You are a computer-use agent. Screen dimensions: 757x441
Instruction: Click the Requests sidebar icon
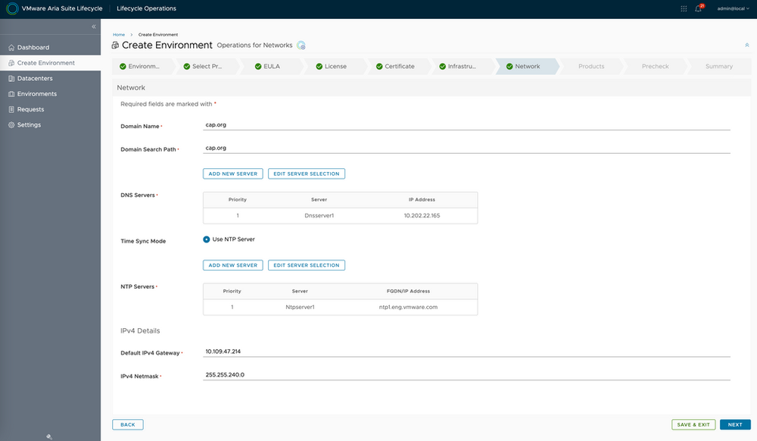pyautogui.click(x=11, y=109)
